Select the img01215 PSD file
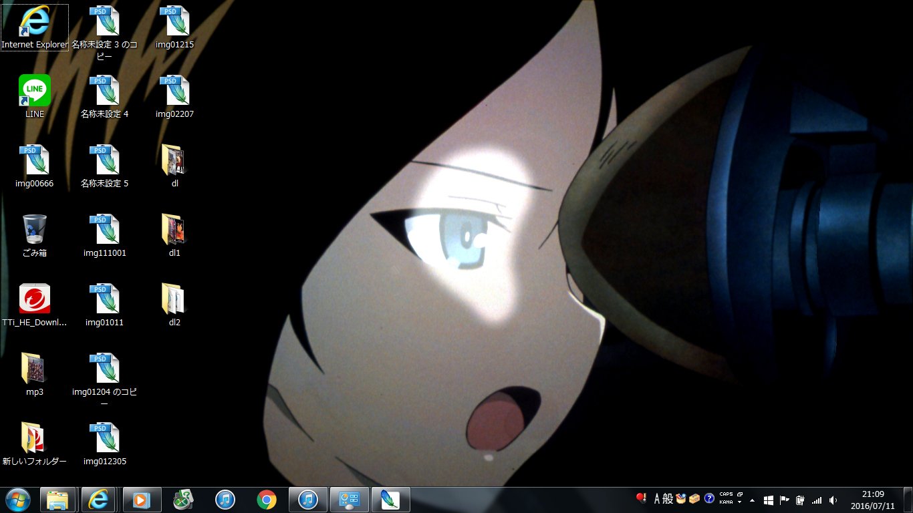The height and width of the screenshot is (513, 913). pos(174,27)
